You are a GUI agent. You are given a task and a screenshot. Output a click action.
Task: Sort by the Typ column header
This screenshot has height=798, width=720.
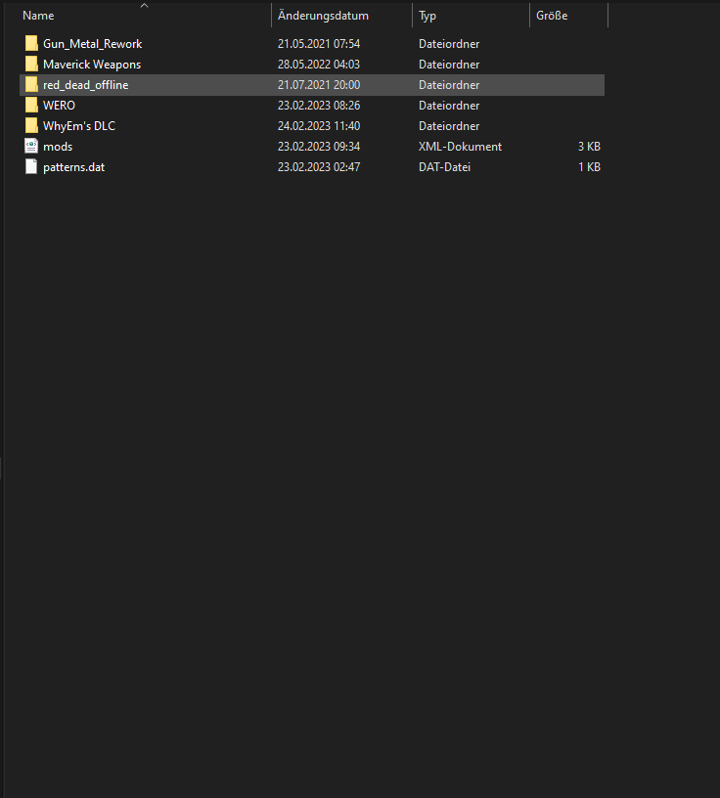427,16
